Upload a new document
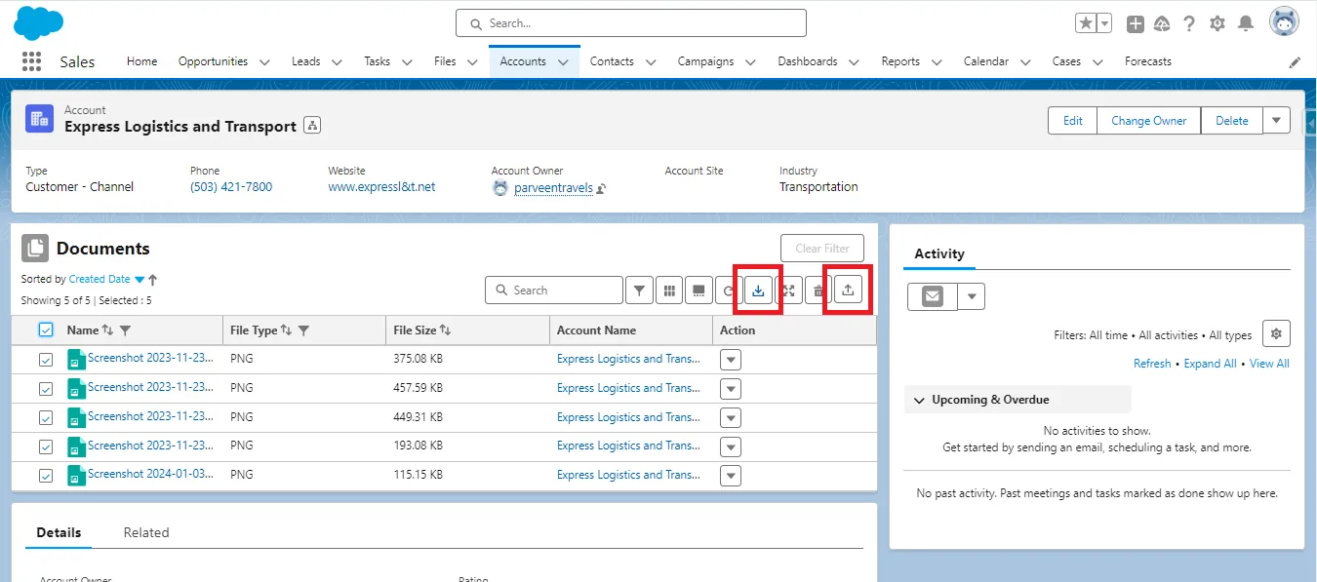This screenshot has height=582, width=1317. [x=848, y=290]
